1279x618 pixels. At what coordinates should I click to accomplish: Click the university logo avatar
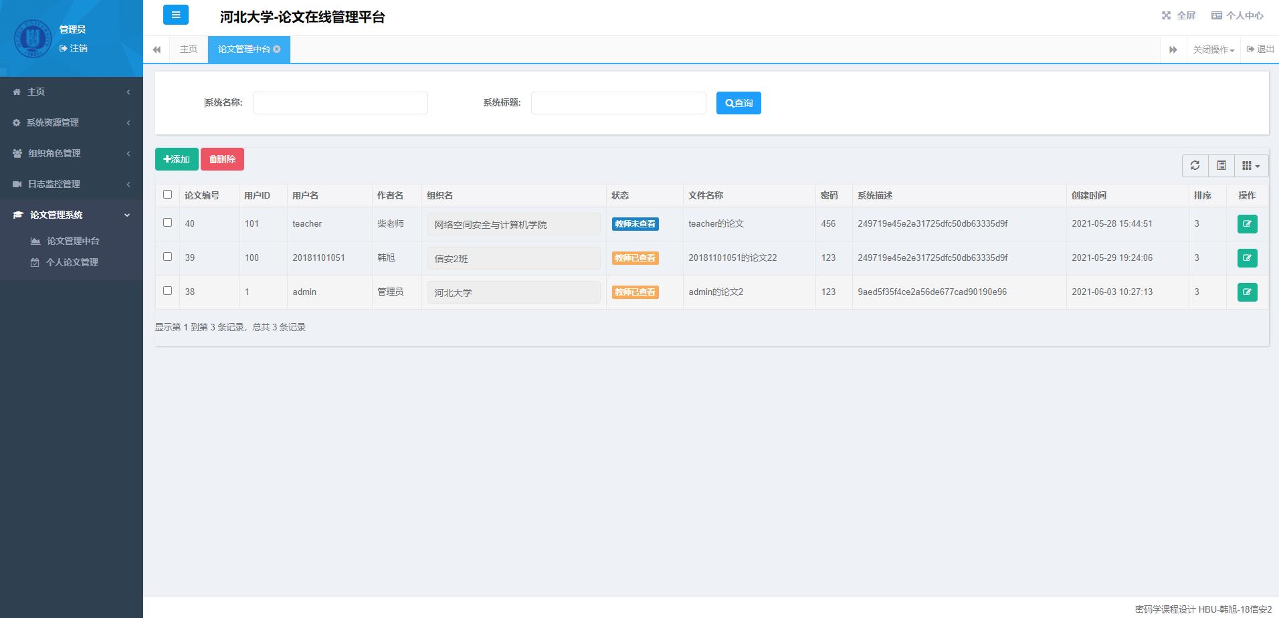pyautogui.click(x=32, y=39)
